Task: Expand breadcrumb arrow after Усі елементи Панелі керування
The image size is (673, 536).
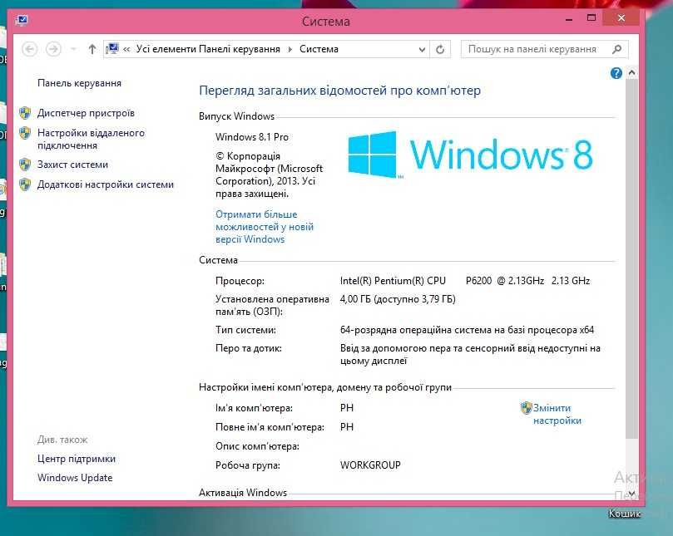Action: click(289, 49)
